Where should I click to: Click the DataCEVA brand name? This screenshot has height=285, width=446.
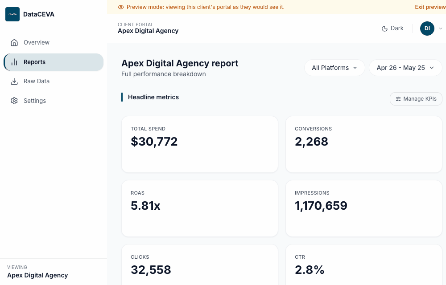(x=39, y=14)
